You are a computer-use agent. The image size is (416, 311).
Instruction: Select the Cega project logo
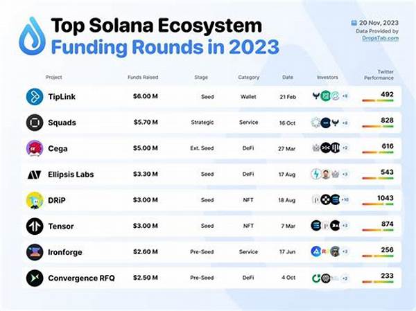[35, 148]
